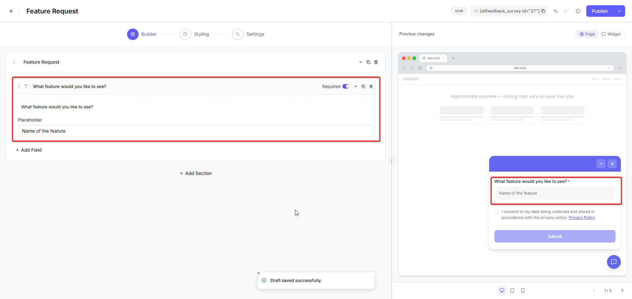632x299 pixels.
Task: Edit the question label input
Action: (196, 107)
